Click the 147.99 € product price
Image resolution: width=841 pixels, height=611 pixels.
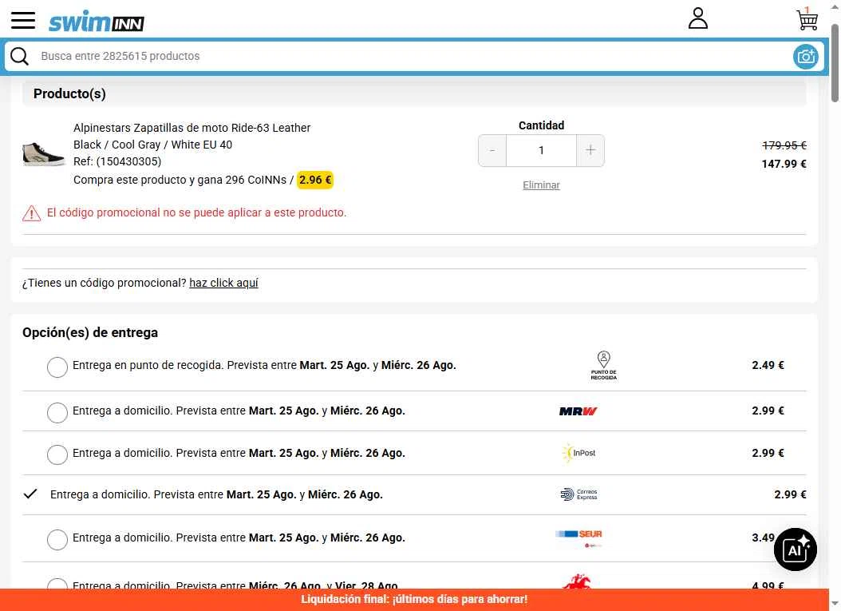784,164
